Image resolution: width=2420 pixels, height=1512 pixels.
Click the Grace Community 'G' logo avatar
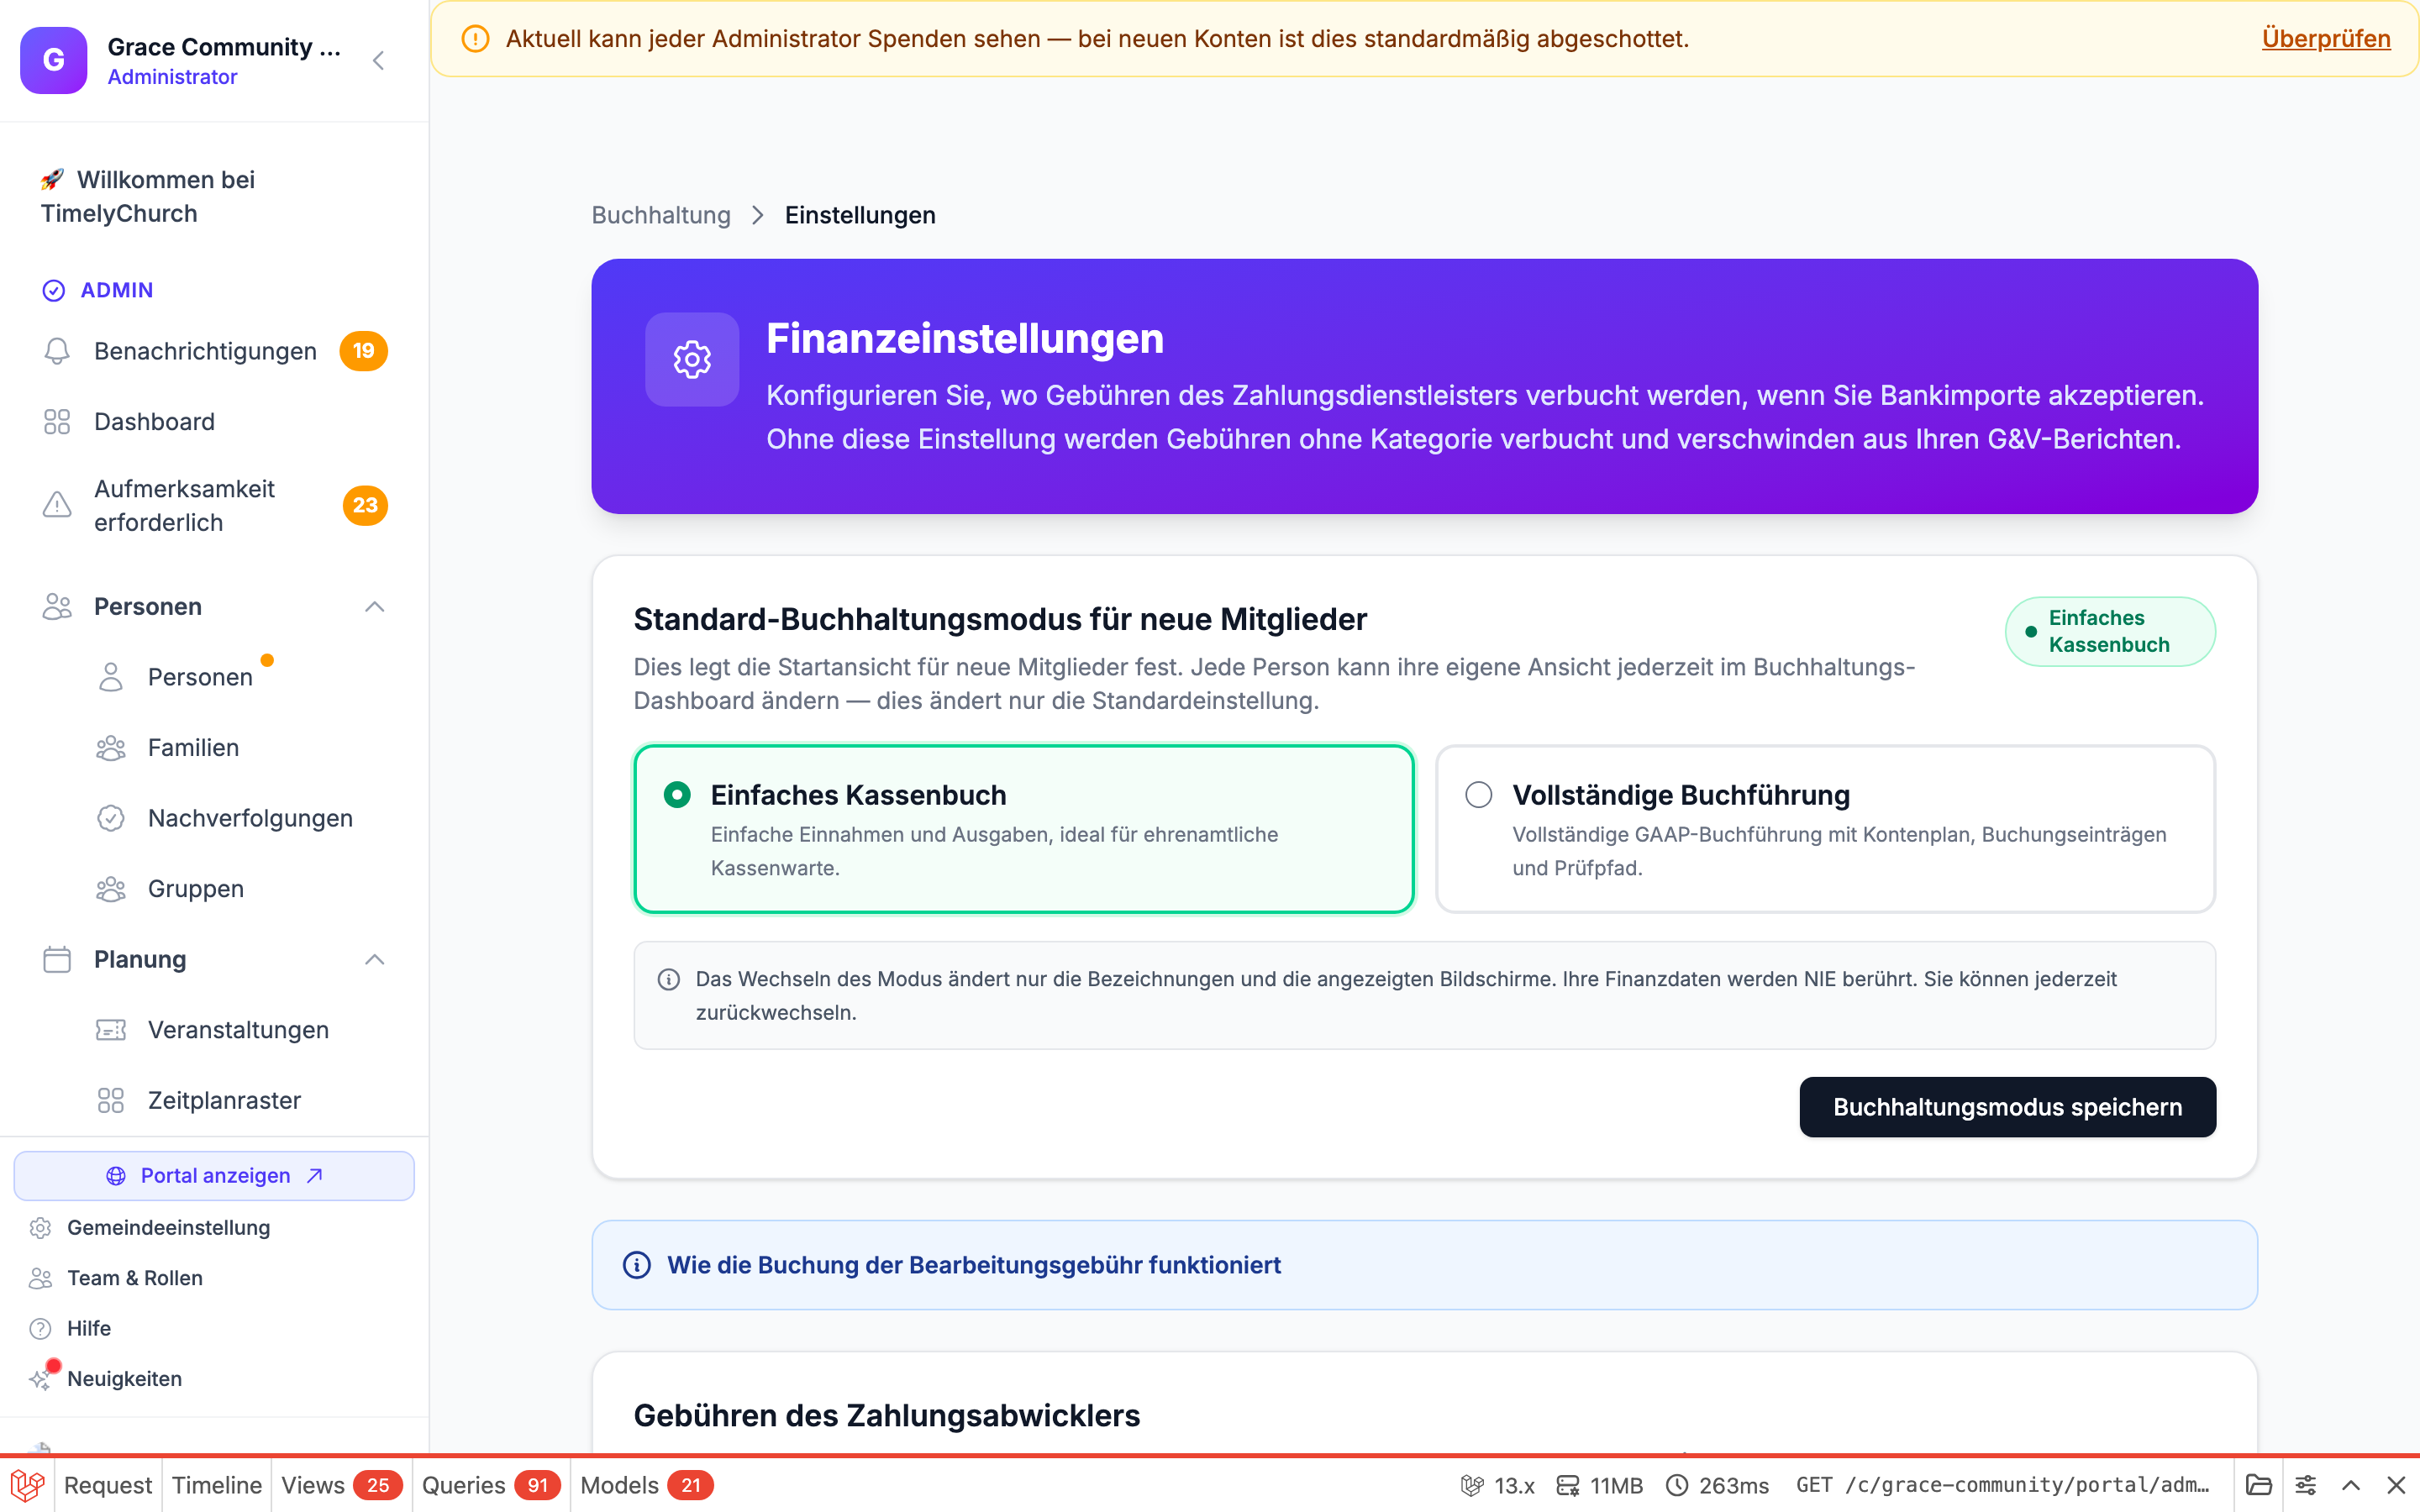(x=54, y=60)
